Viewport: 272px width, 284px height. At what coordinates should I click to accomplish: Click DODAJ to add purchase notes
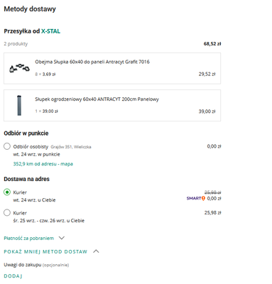point(13,276)
